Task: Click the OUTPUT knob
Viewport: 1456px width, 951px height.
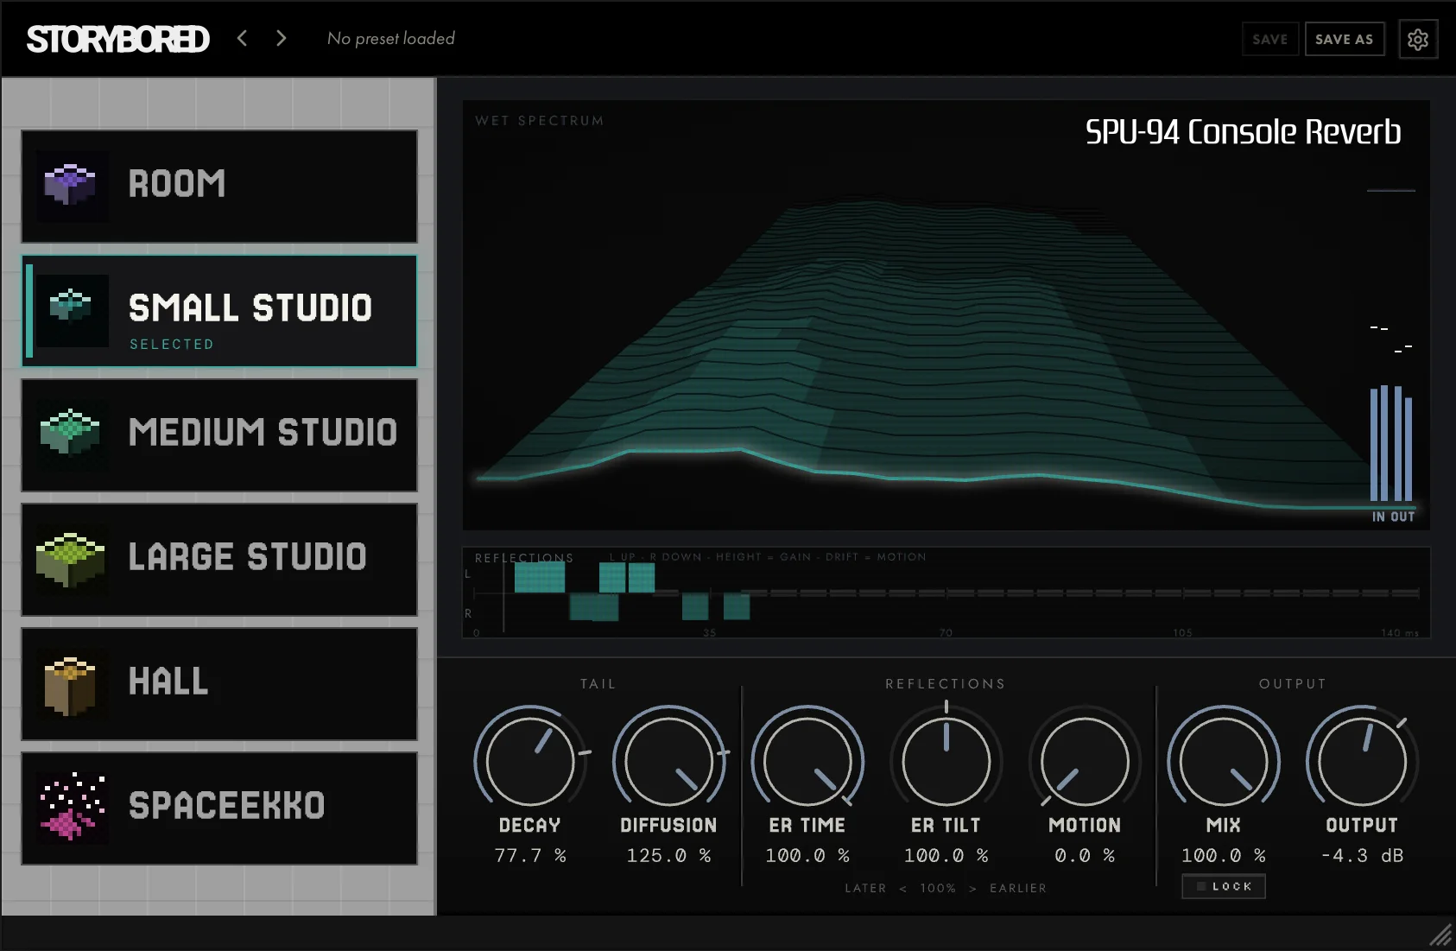Action: click(1362, 762)
